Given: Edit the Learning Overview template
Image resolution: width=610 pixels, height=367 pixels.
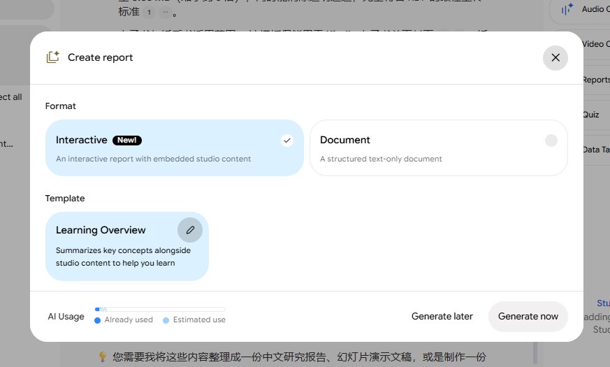Looking at the screenshot, I should (190, 230).
